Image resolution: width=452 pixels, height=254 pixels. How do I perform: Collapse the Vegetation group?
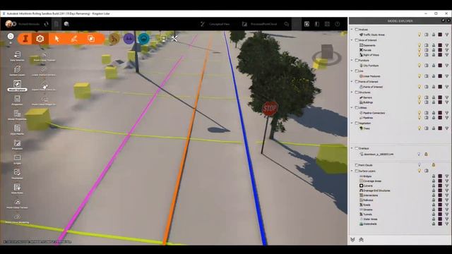point(352,123)
